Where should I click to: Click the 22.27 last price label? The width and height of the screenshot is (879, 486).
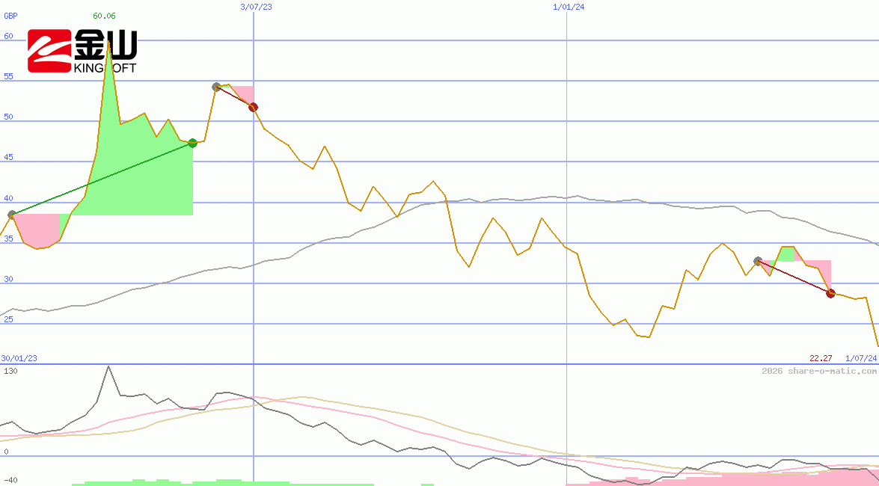point(821,358)
